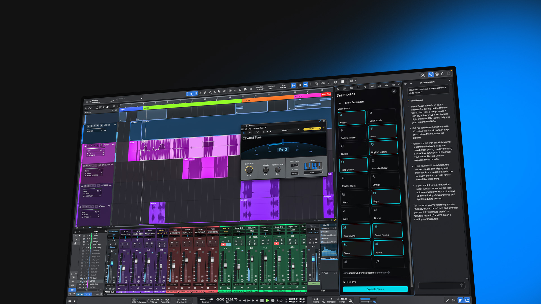Click the 100.00 Tempo value
Screen dimensions: 541x304
(x=343, y=299)
